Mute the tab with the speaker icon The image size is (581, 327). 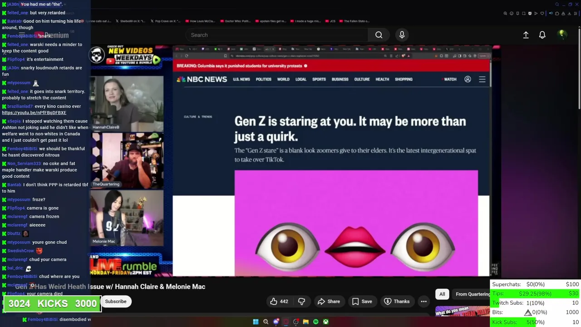click(551, 13)
